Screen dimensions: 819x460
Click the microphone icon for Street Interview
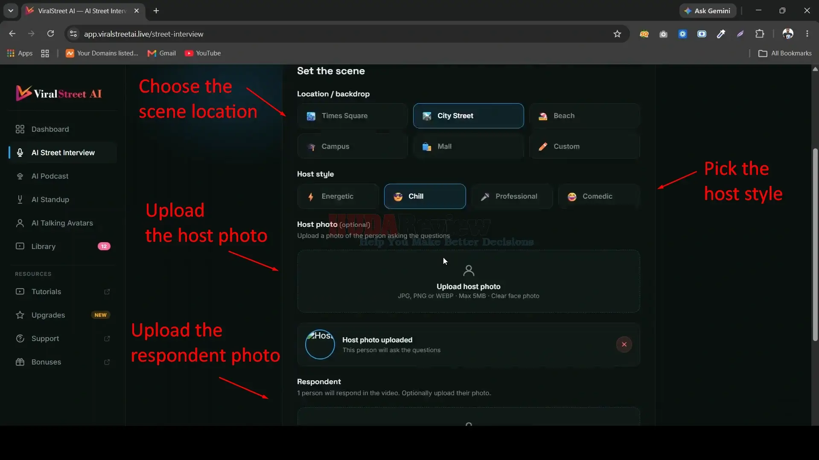pos(20,153)
